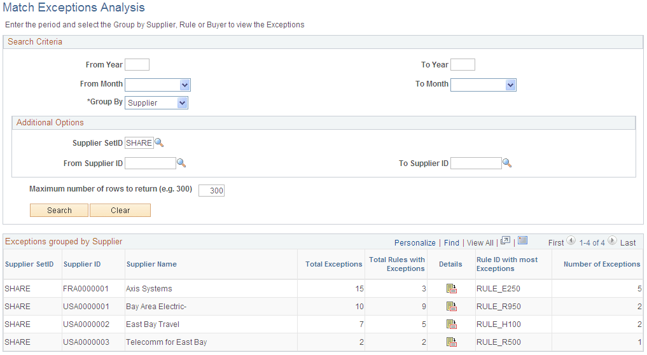Select supplier ID USA0000001 cell

point(87,306)
